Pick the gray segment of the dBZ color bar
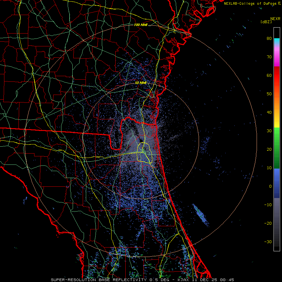This screenshot has width=282, height=282. point(277,222)
